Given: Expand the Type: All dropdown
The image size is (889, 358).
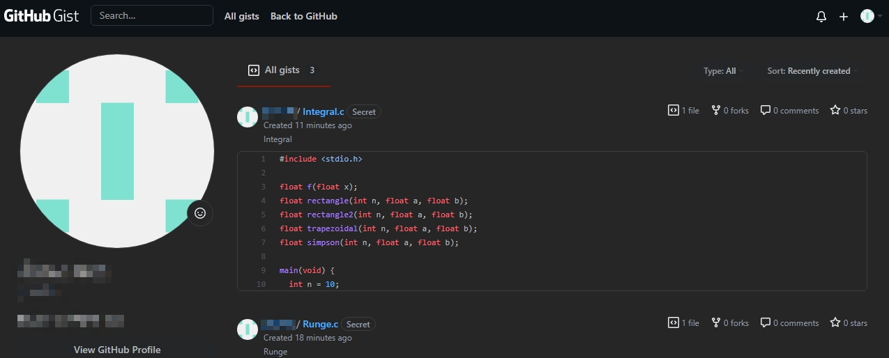Looking at the screenshot, I should pyautogui.click(x=724, y=71).
